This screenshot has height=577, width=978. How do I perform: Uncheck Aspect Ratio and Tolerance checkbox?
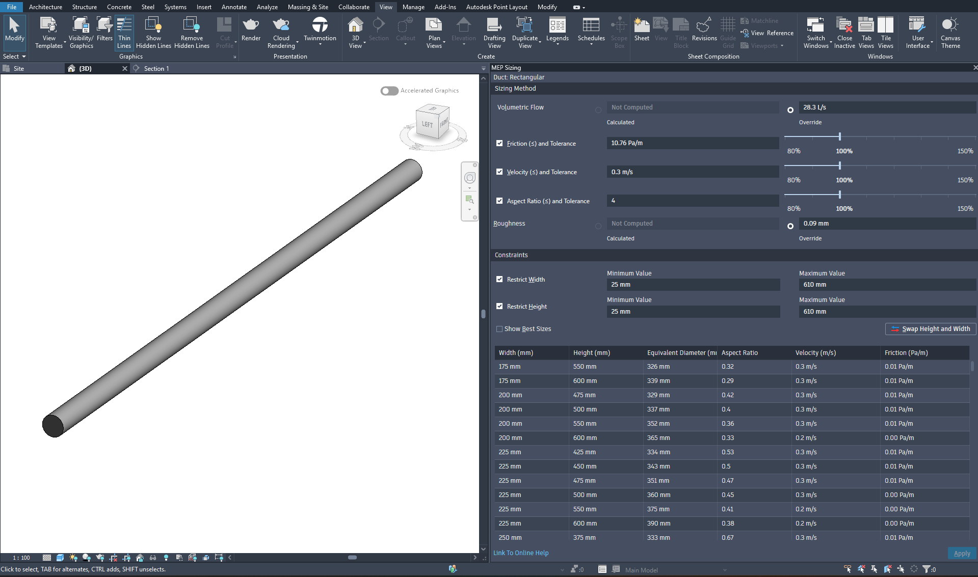[x=499, y=201]
